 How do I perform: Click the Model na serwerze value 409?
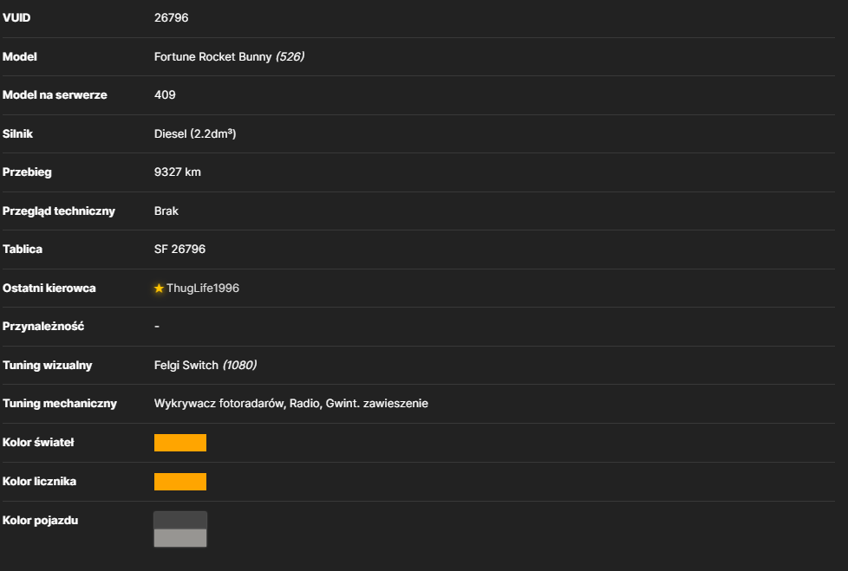(x=165, y=95)
